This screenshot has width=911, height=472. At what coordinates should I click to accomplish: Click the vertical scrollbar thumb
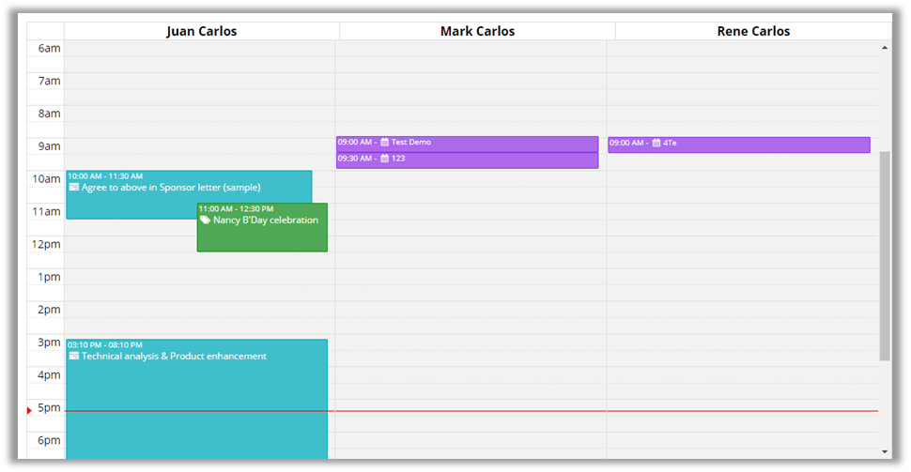click(885, 255)
